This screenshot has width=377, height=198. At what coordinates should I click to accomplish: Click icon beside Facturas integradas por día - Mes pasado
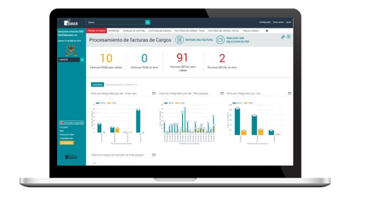coord(222,94)
